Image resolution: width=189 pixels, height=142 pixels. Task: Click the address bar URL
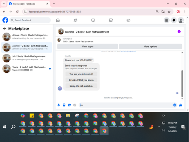tap(55, 12)
